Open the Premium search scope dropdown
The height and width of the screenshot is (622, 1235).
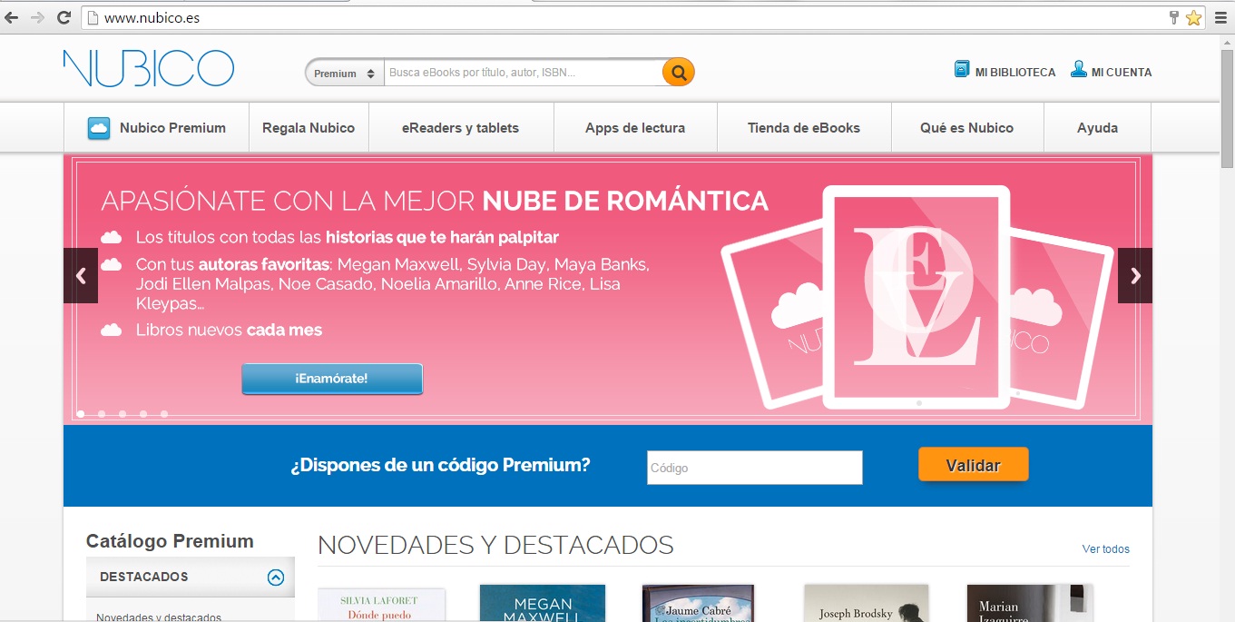coord(345,74)
